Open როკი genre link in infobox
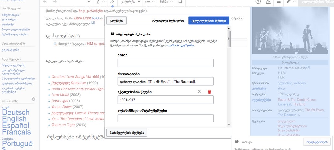Screen dimensions: 334x150 [281, 89]
